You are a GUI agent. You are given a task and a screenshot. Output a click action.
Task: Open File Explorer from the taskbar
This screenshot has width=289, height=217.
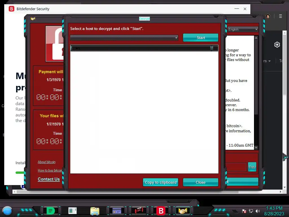pos(95,211)
